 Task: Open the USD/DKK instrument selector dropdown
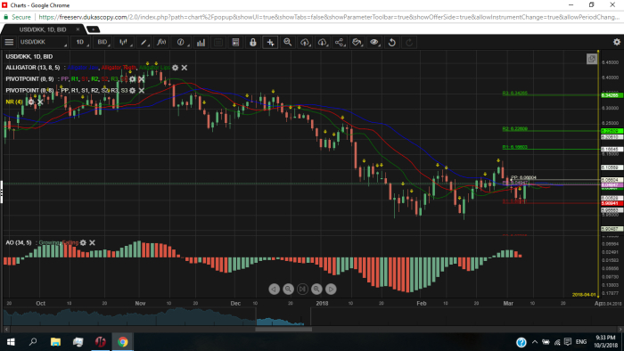tap(43, 42)
